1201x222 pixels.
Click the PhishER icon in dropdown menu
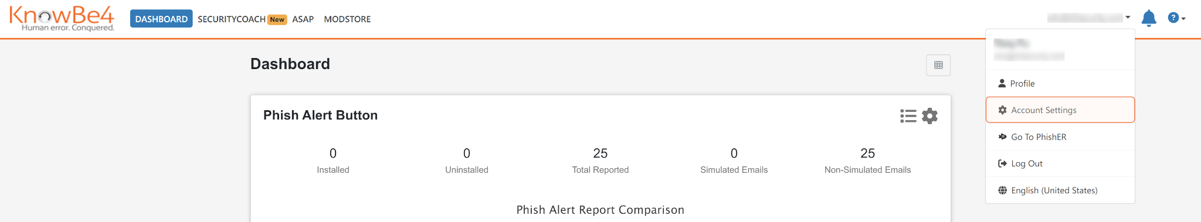coord(1002,136)
